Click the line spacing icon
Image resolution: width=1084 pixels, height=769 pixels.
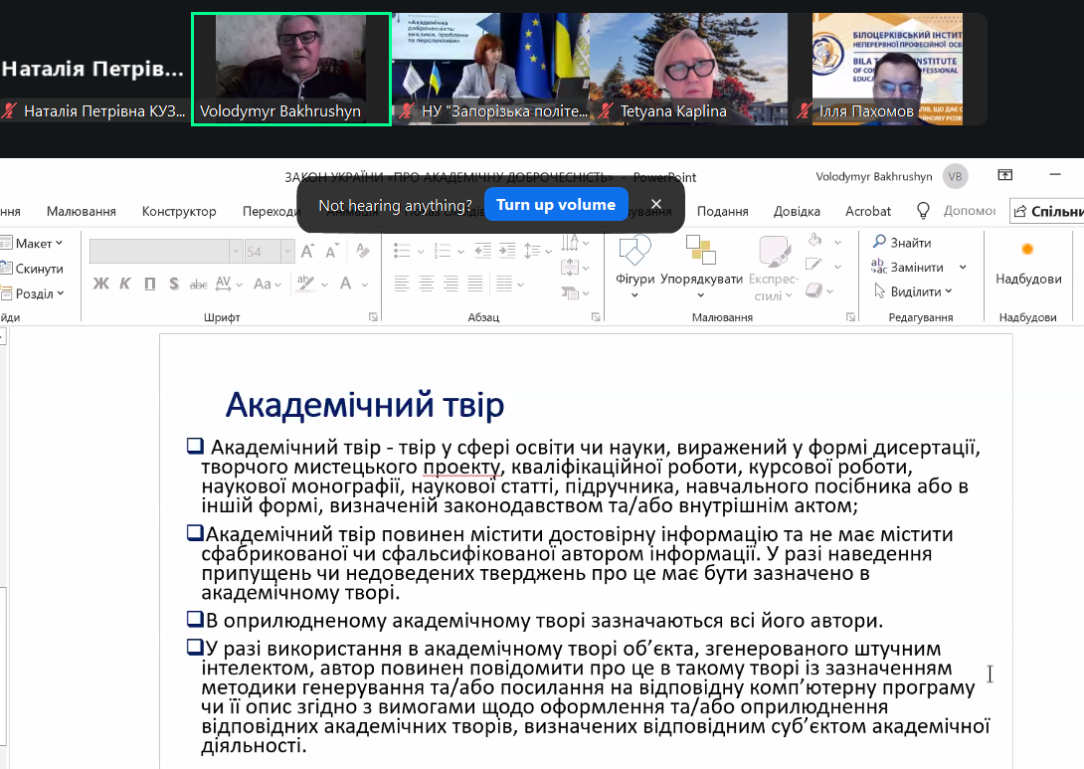tap(532, 251)
